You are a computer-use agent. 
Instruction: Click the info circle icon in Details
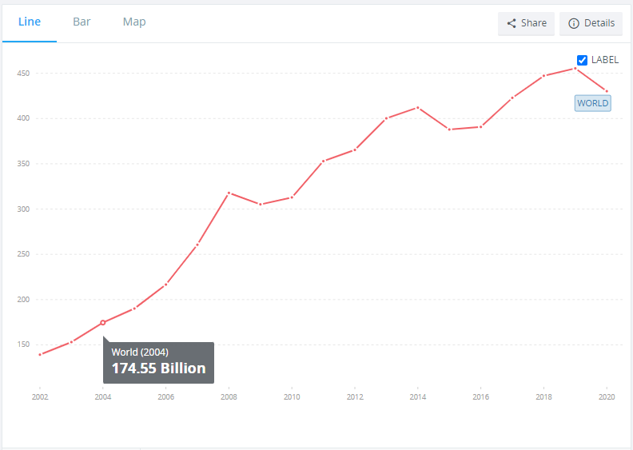pos(573,23)
